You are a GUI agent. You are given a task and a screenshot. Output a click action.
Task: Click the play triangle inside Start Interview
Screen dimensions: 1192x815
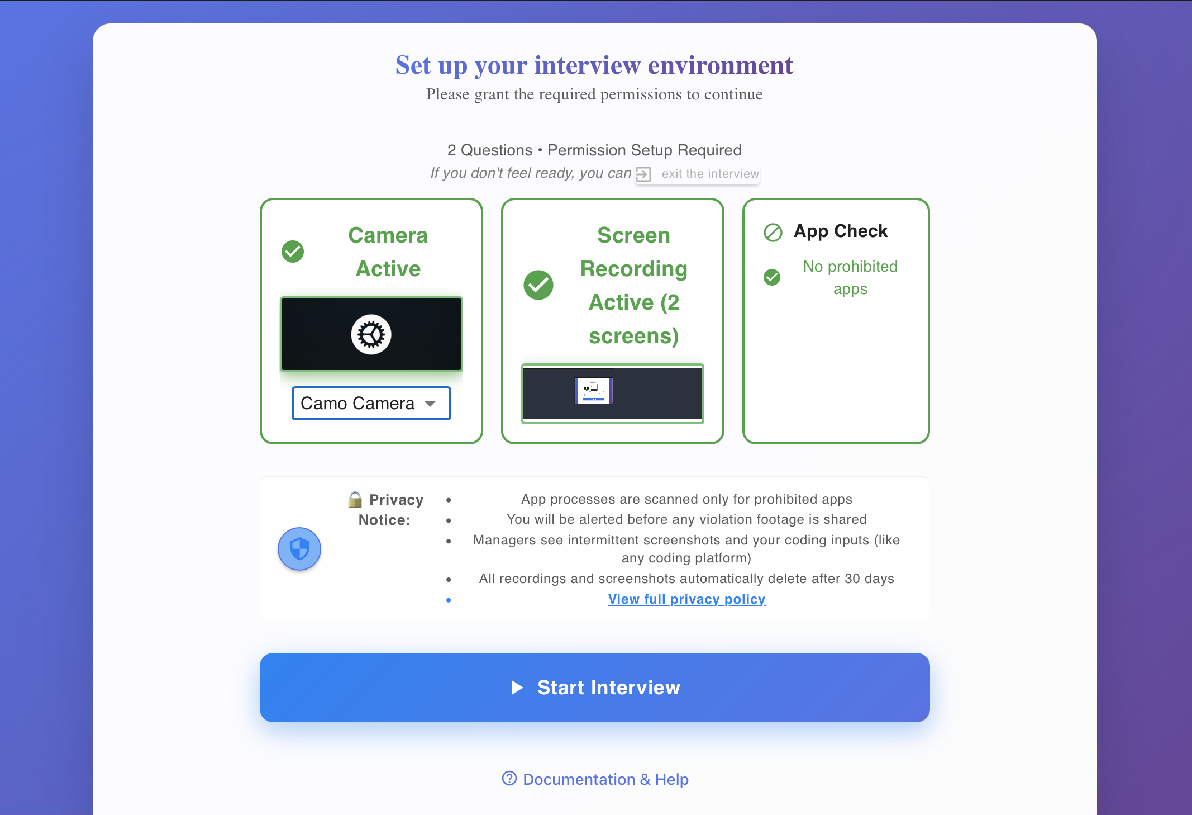tap(517, 688)
